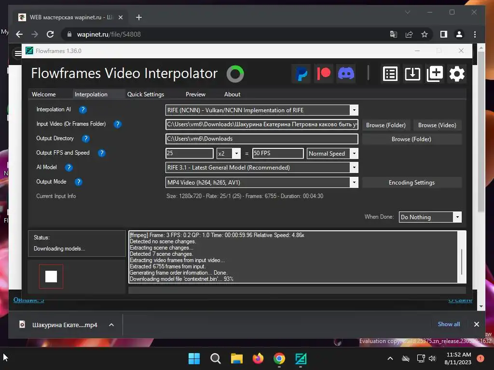The width and height of the screenshot is (494, 370).
Task: Toggle Chrome side panel icon
Action: pyautogui.click(x=444, y=34)
